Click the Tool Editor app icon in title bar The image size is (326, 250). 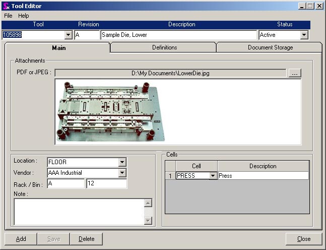[6, 6]
